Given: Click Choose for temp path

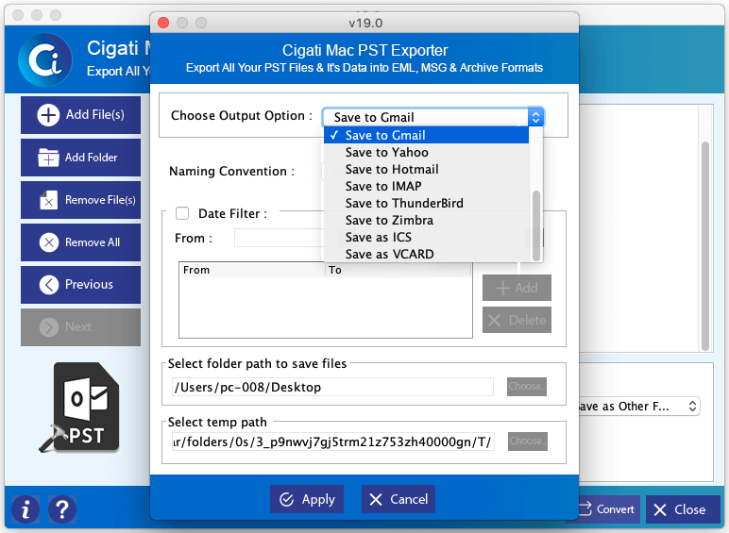Looking at the screenshot, I should tap(527, 441).
